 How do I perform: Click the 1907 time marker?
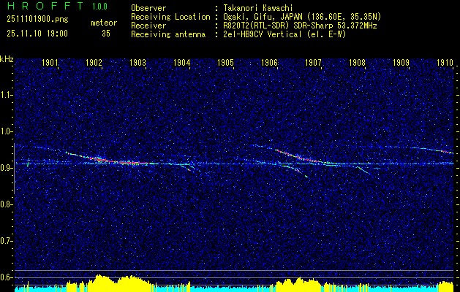[x=313, y=62]
